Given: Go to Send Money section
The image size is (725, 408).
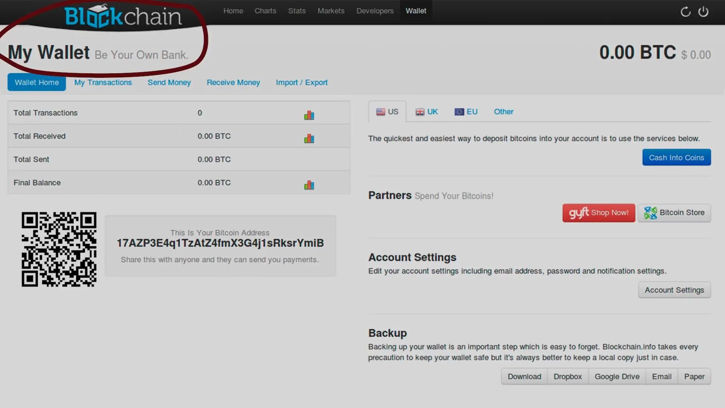Looking at the screenshot, I should 169,82.
